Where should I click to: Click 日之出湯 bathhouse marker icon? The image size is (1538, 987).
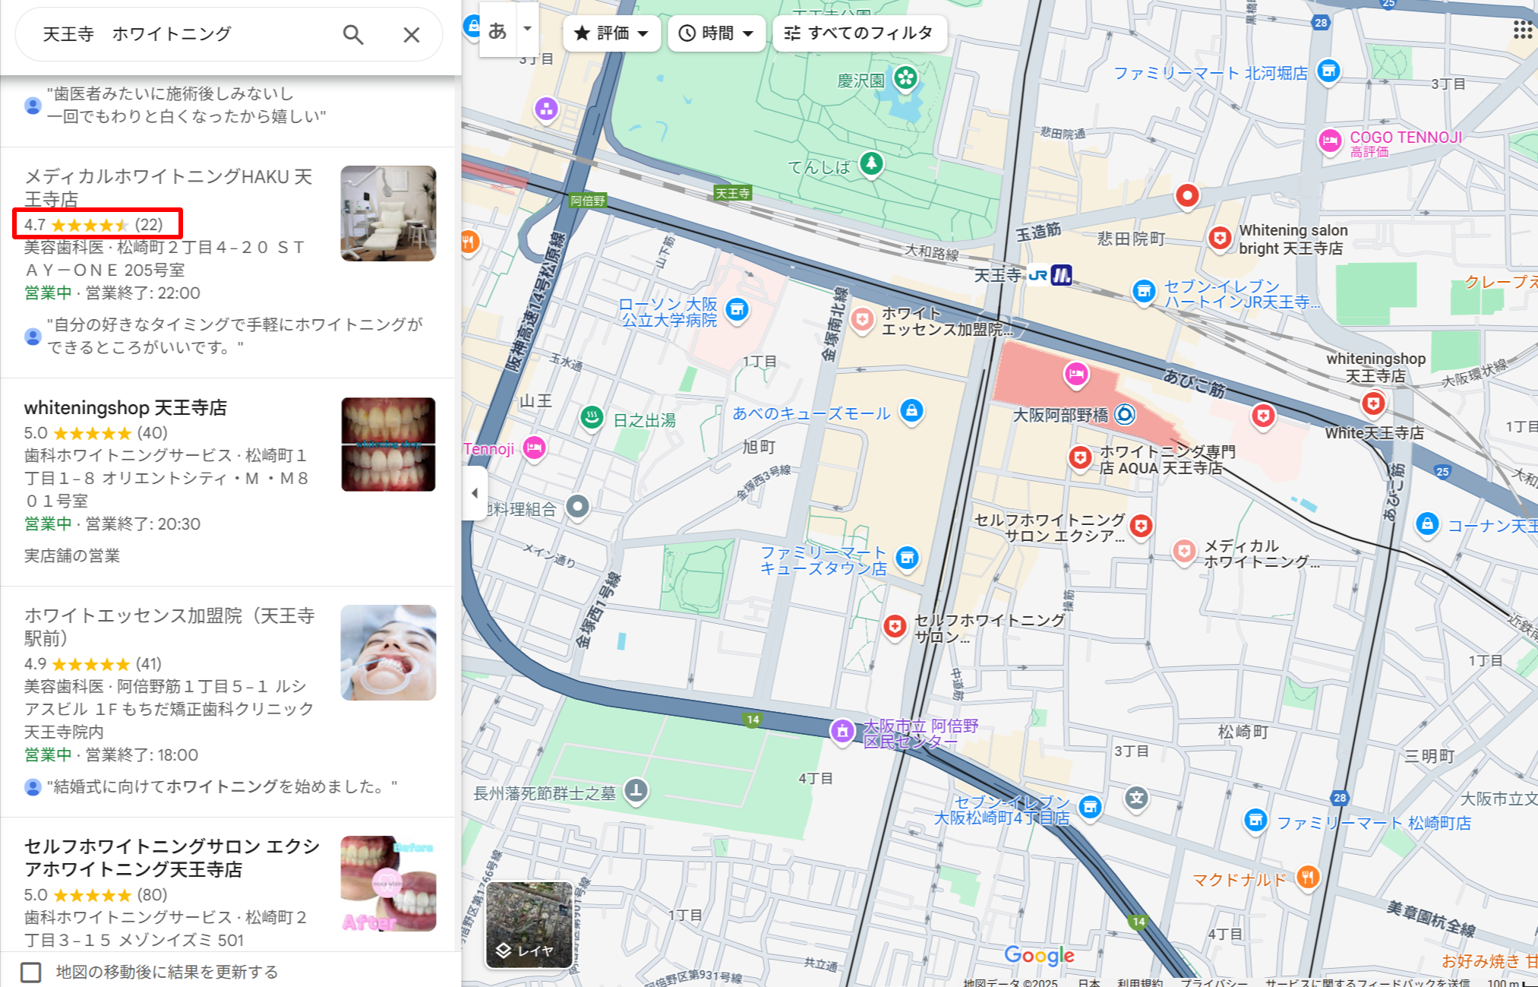(592, 417)
